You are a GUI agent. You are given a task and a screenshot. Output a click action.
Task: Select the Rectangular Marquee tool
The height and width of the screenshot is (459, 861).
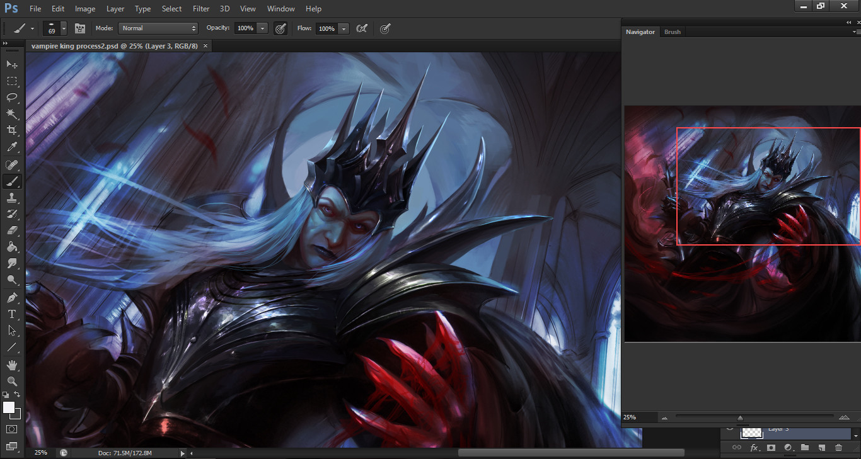[12, 81]
